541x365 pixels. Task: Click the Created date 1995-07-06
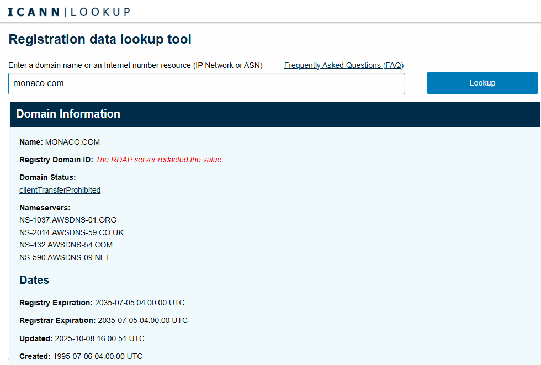pyautogui.click(x=98, y=356)
